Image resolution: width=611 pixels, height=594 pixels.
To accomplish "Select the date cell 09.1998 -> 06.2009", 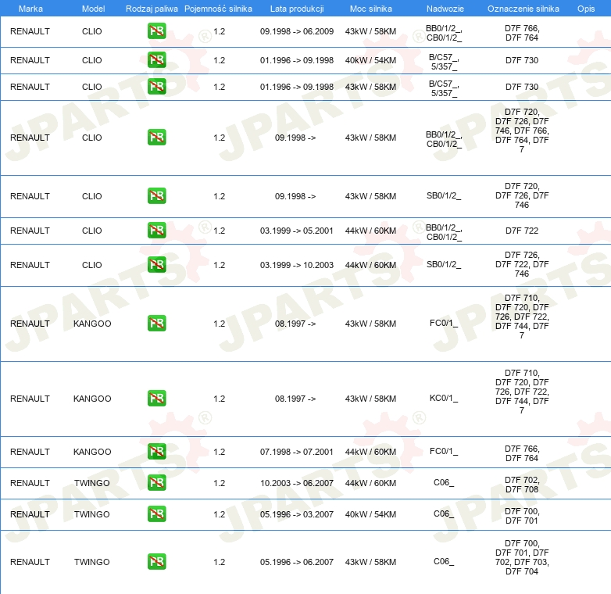I will 297,31.
